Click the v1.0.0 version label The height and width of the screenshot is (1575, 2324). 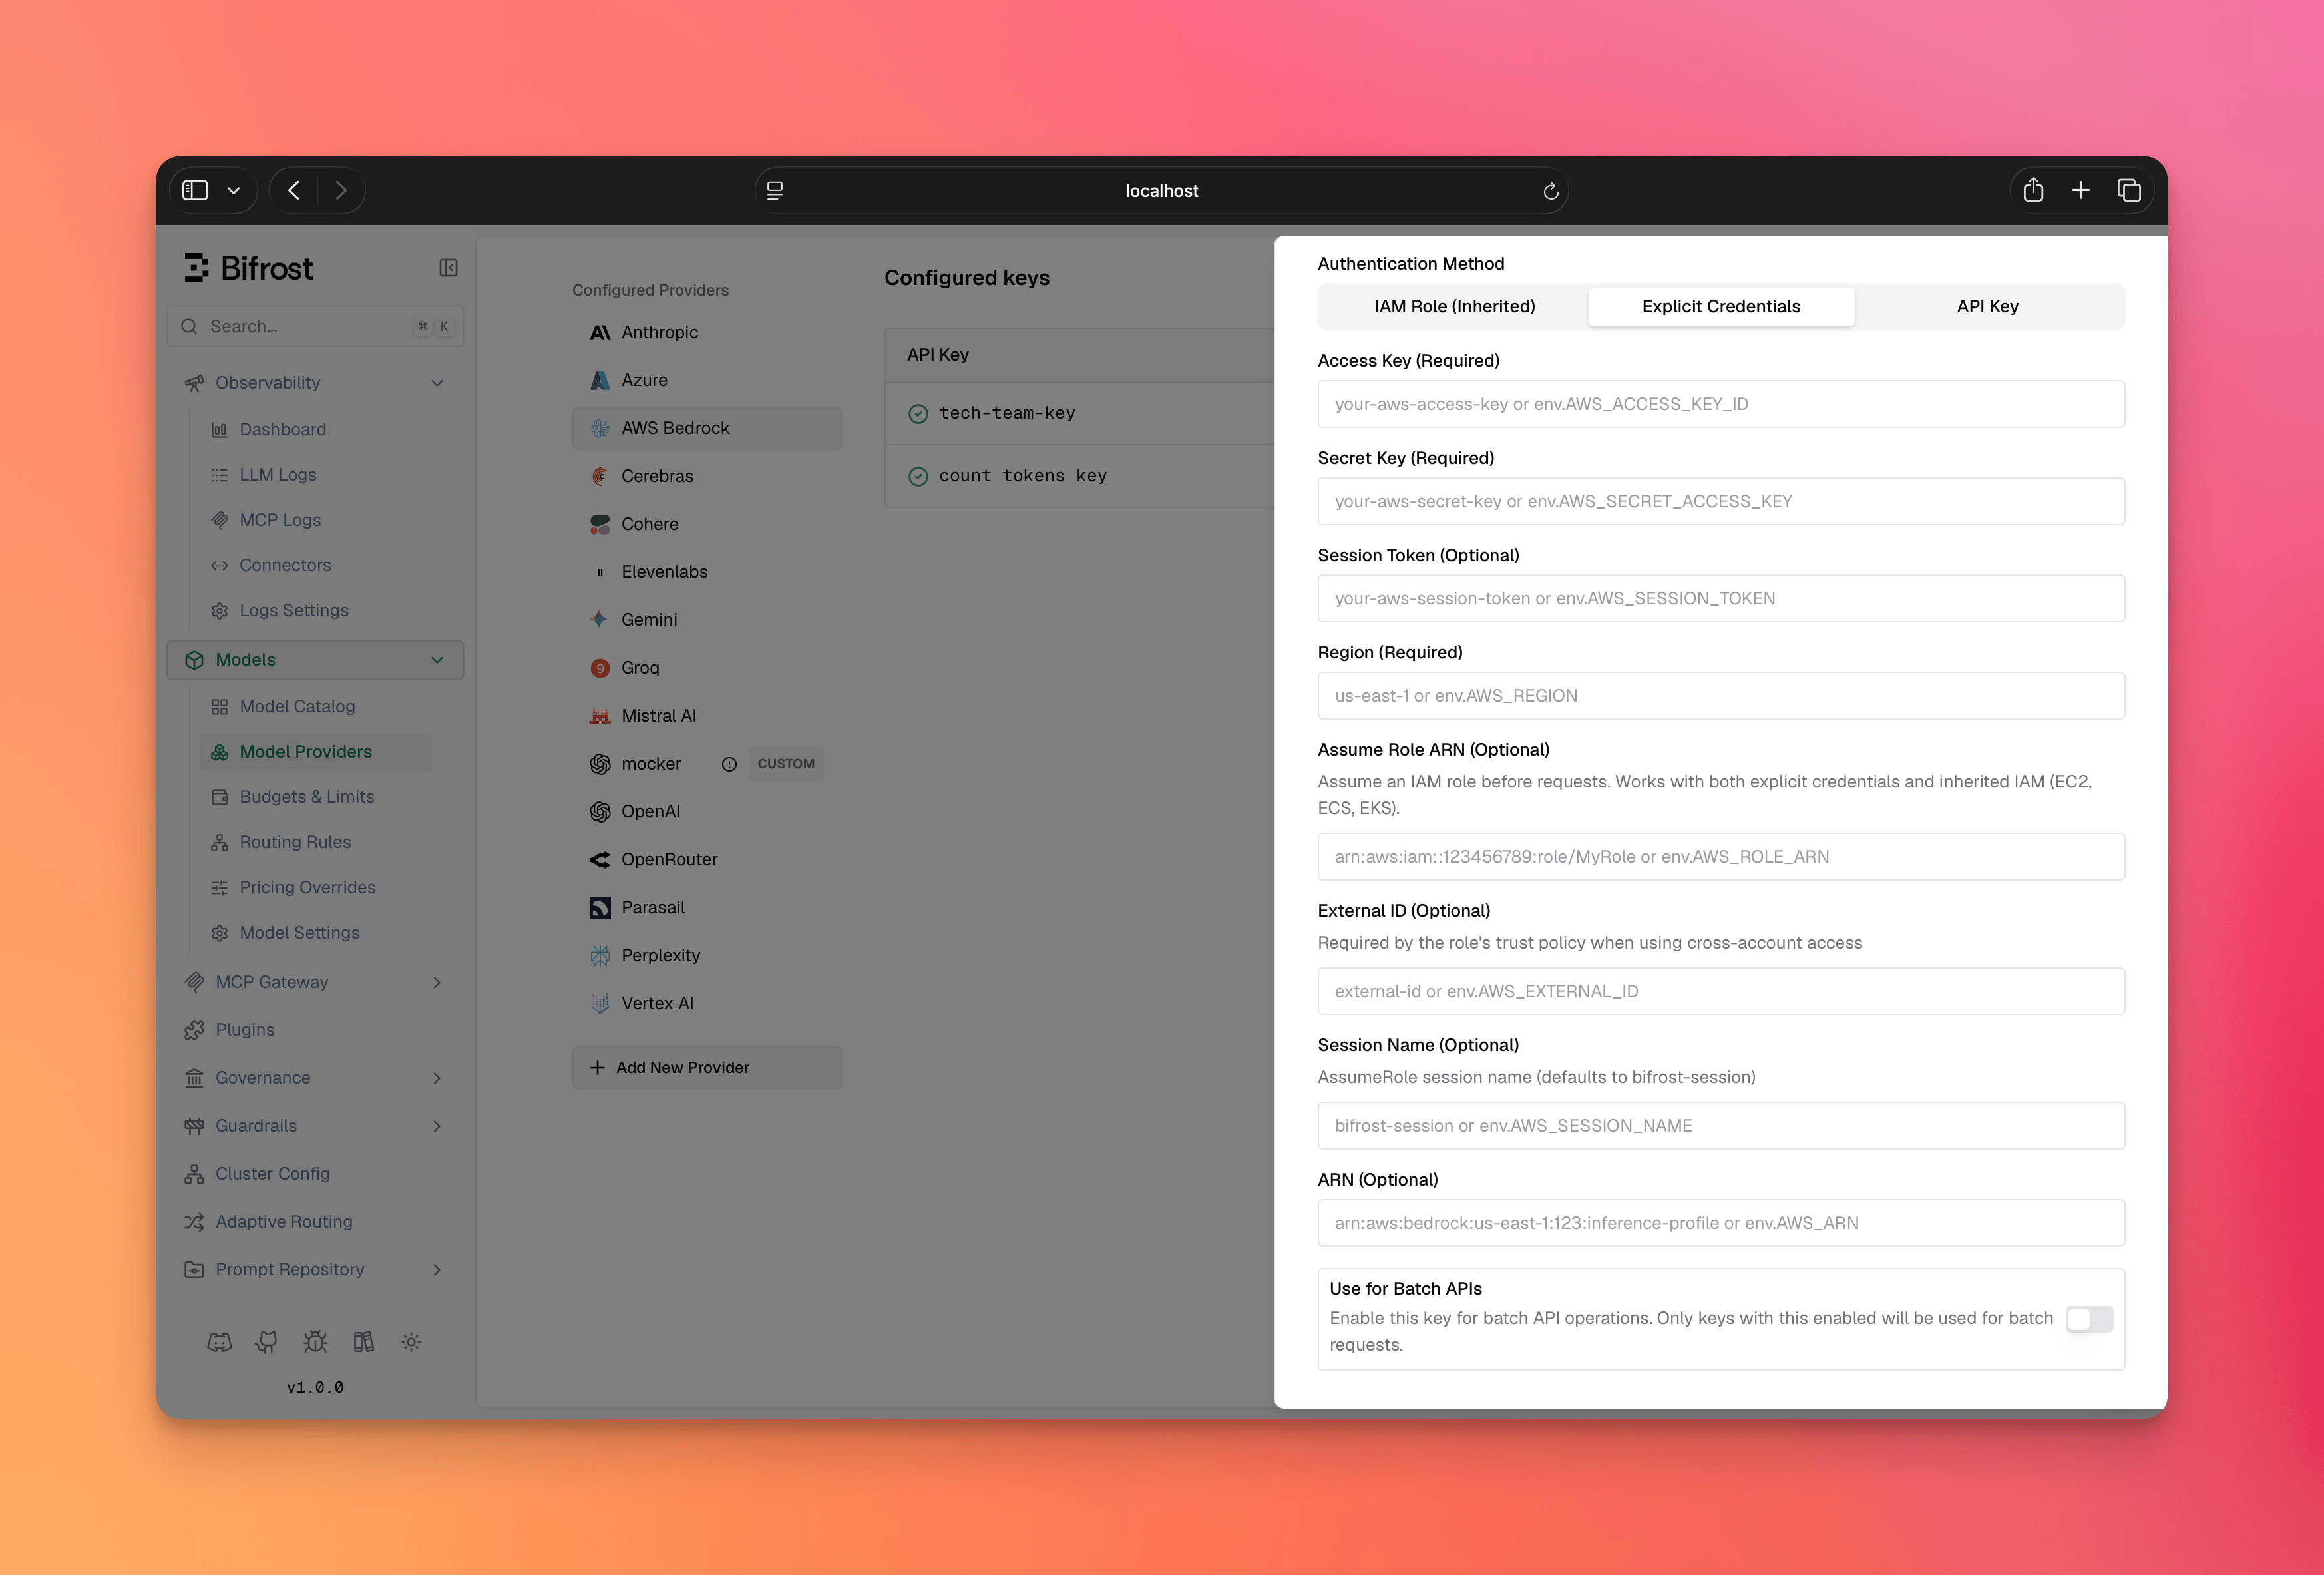click(x=315, y=1388)
